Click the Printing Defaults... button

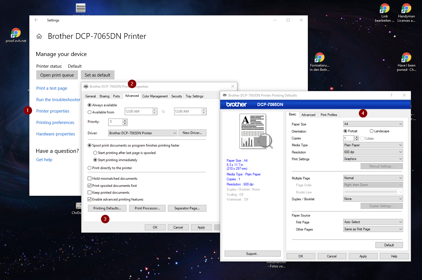(107, 208)
